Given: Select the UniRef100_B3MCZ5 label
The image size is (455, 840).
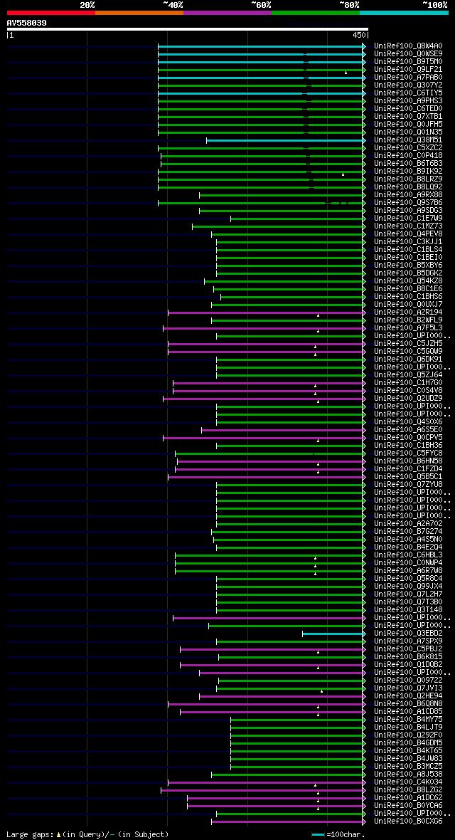Looking at the screenshot, I should [408, 767].
